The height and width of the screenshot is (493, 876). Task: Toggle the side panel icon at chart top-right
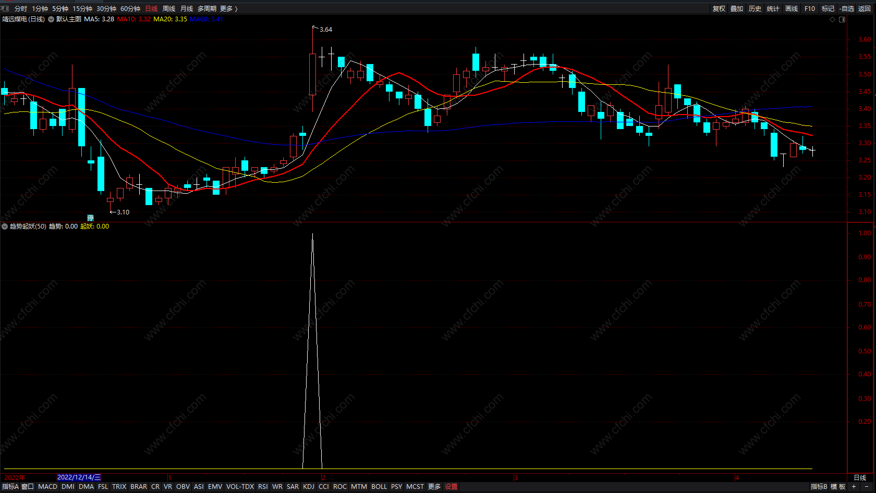click(x=842, y=19)
